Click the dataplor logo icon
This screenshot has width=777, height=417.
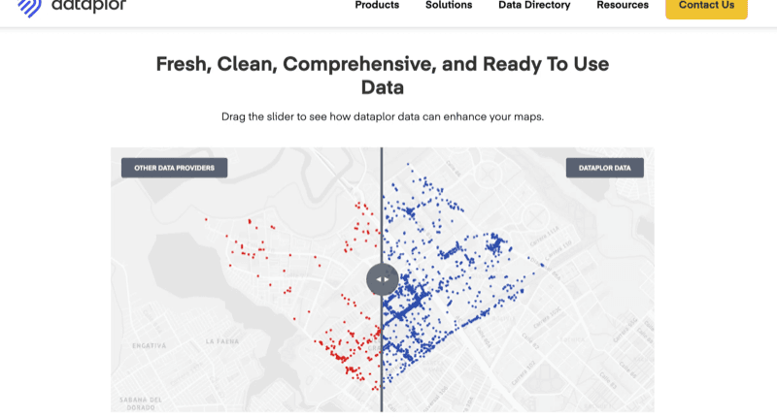29,7
